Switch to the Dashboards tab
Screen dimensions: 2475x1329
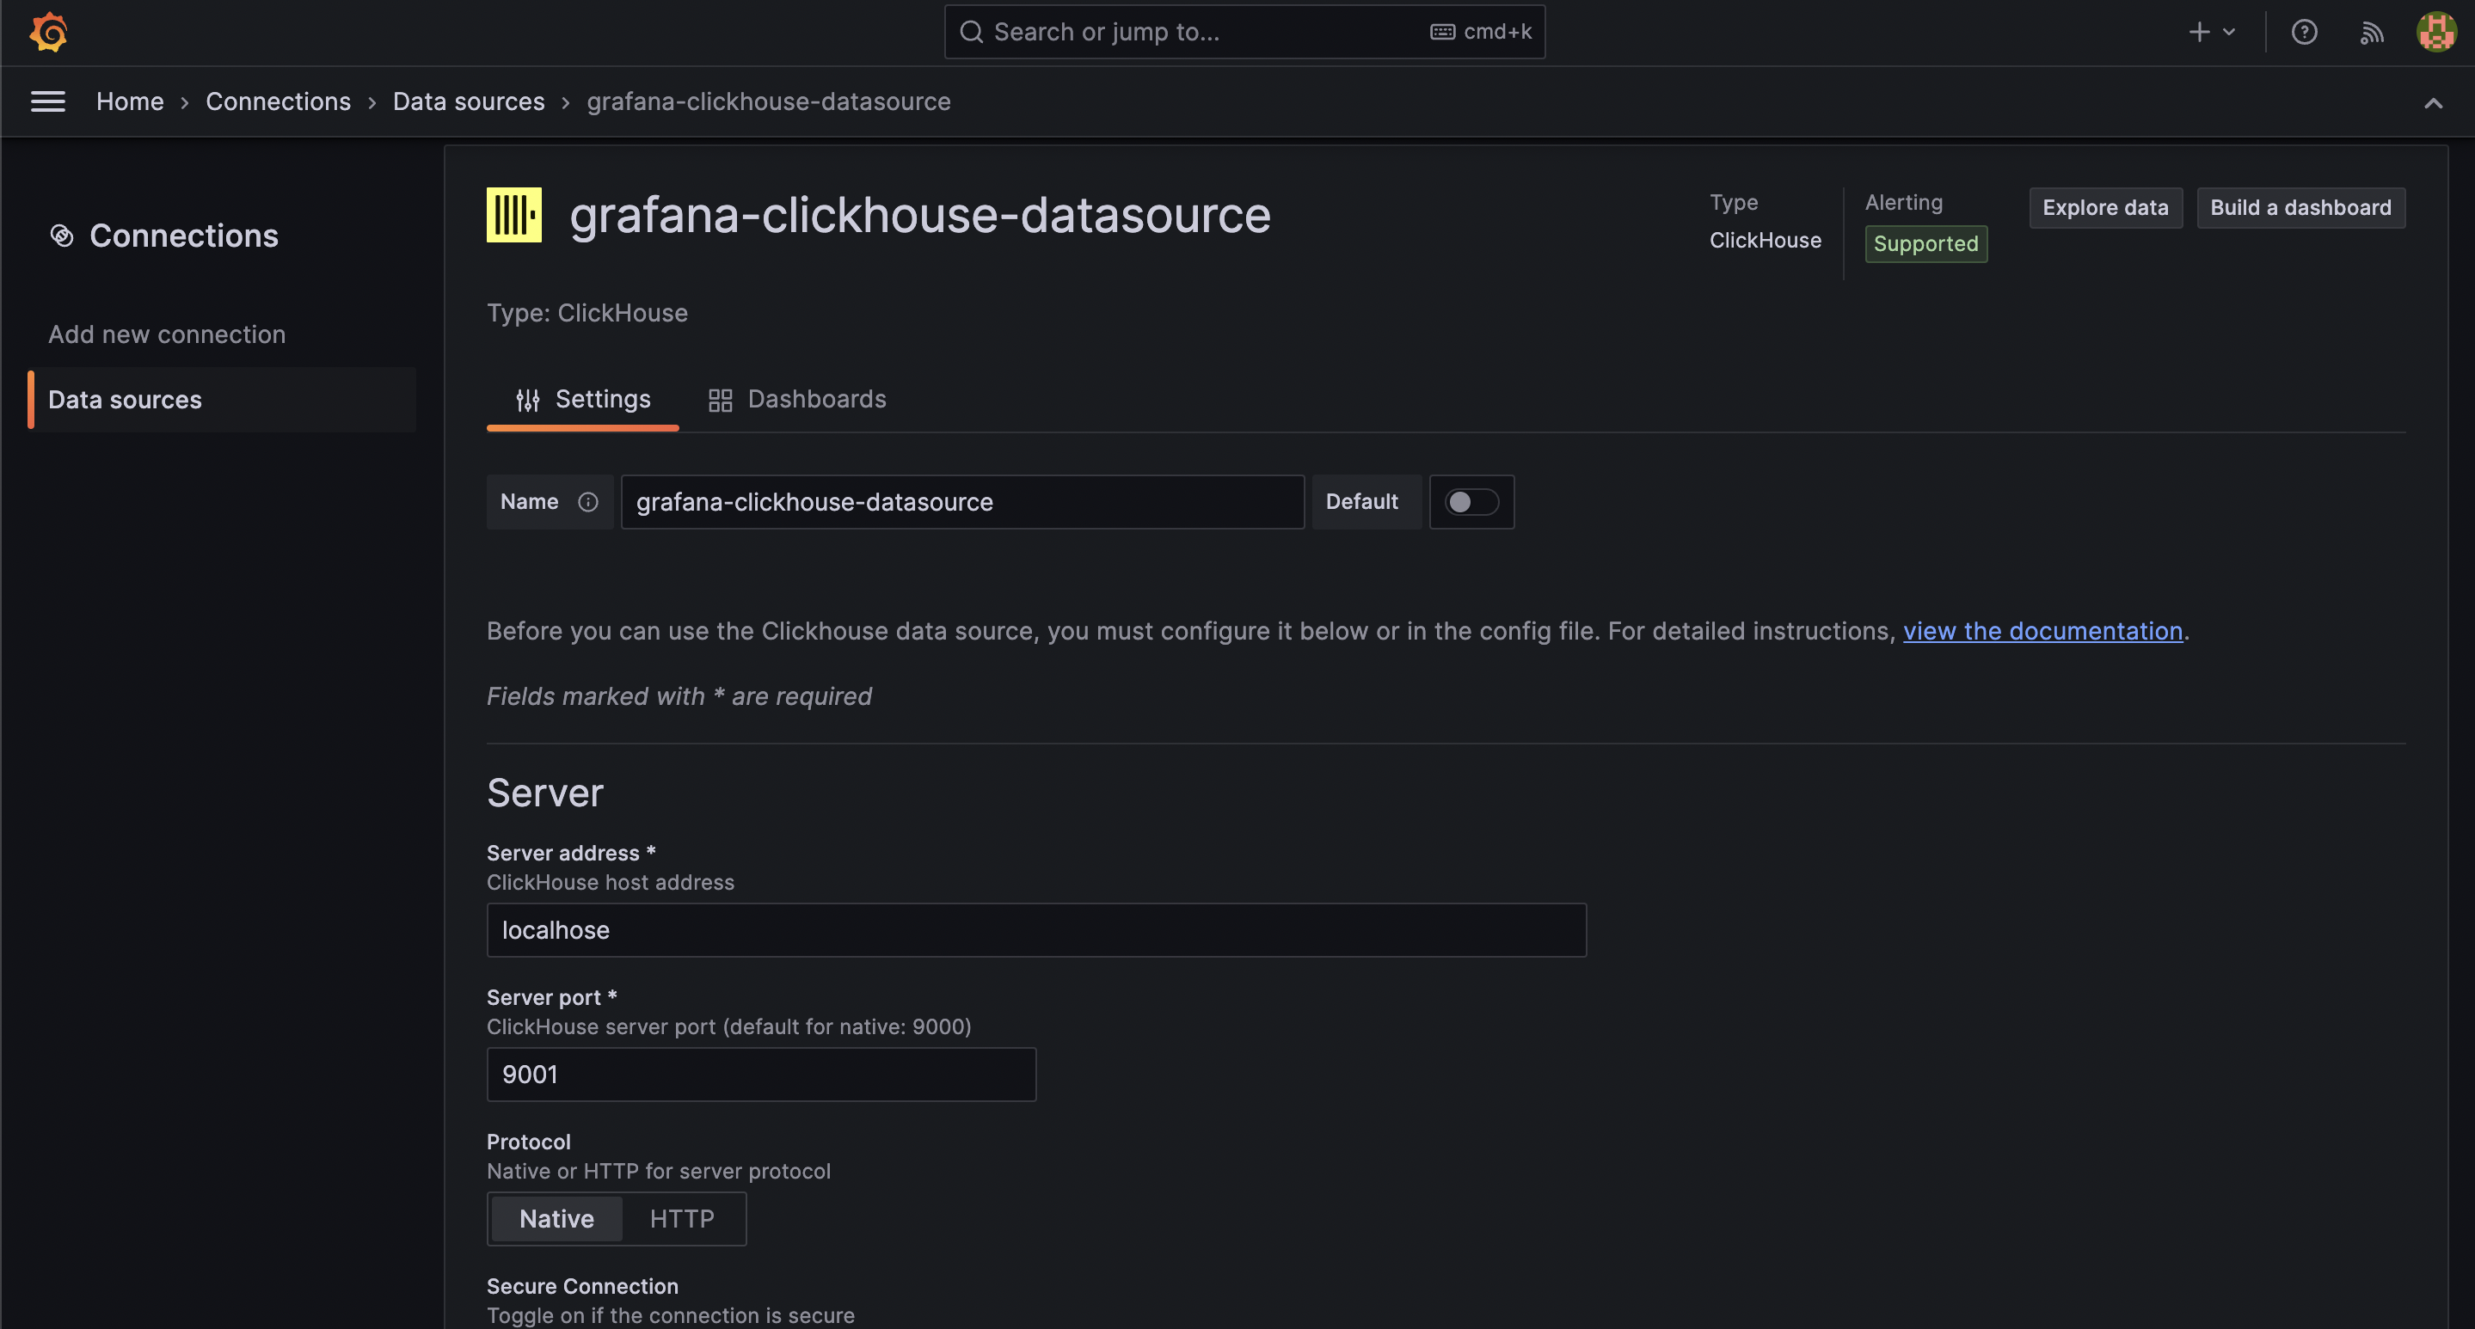[796, 400]
